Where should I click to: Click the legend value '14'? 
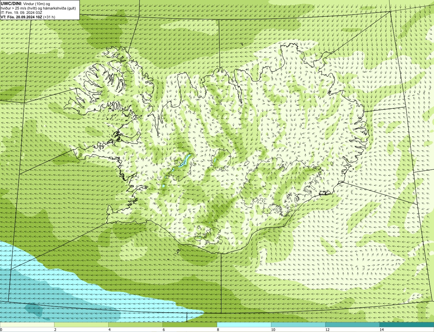click(x=381, y=330)
